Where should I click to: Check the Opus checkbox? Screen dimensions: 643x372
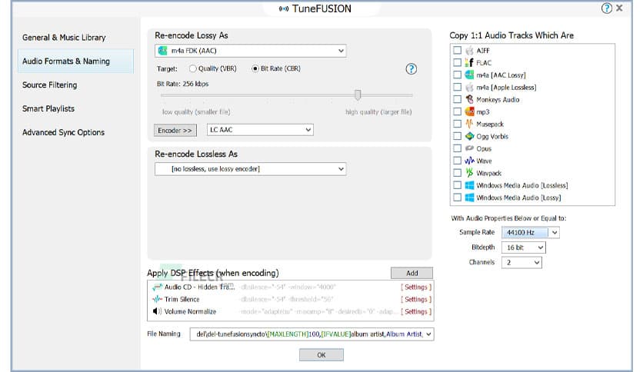[457, 148]
